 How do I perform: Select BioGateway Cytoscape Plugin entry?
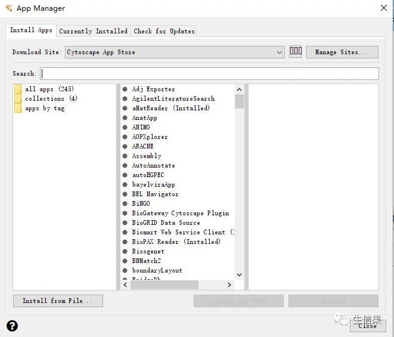coord(181,214)
